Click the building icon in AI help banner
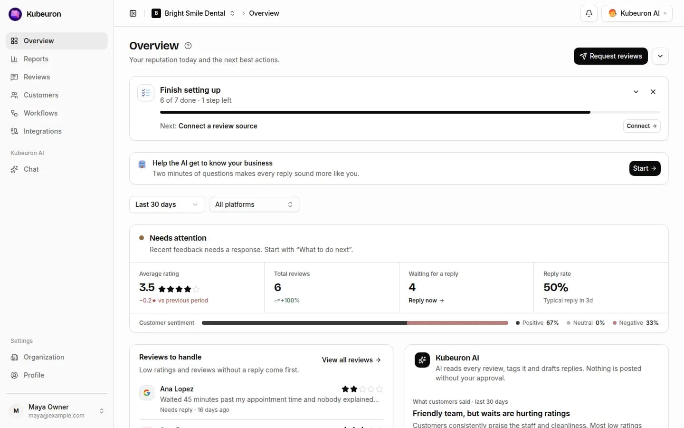The width and height of the screenshot is (684, 428). click(142, 165)
